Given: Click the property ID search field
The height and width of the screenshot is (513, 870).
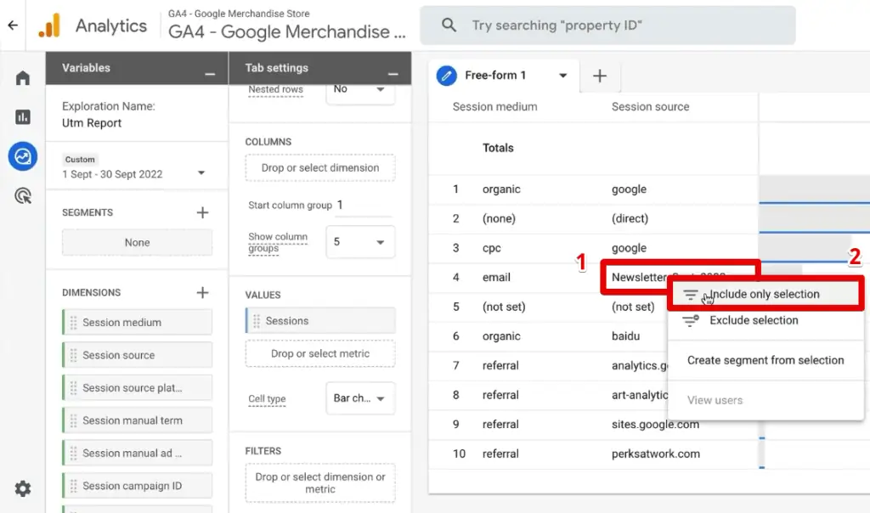Looking at the screenshot, I should (607, 25).
